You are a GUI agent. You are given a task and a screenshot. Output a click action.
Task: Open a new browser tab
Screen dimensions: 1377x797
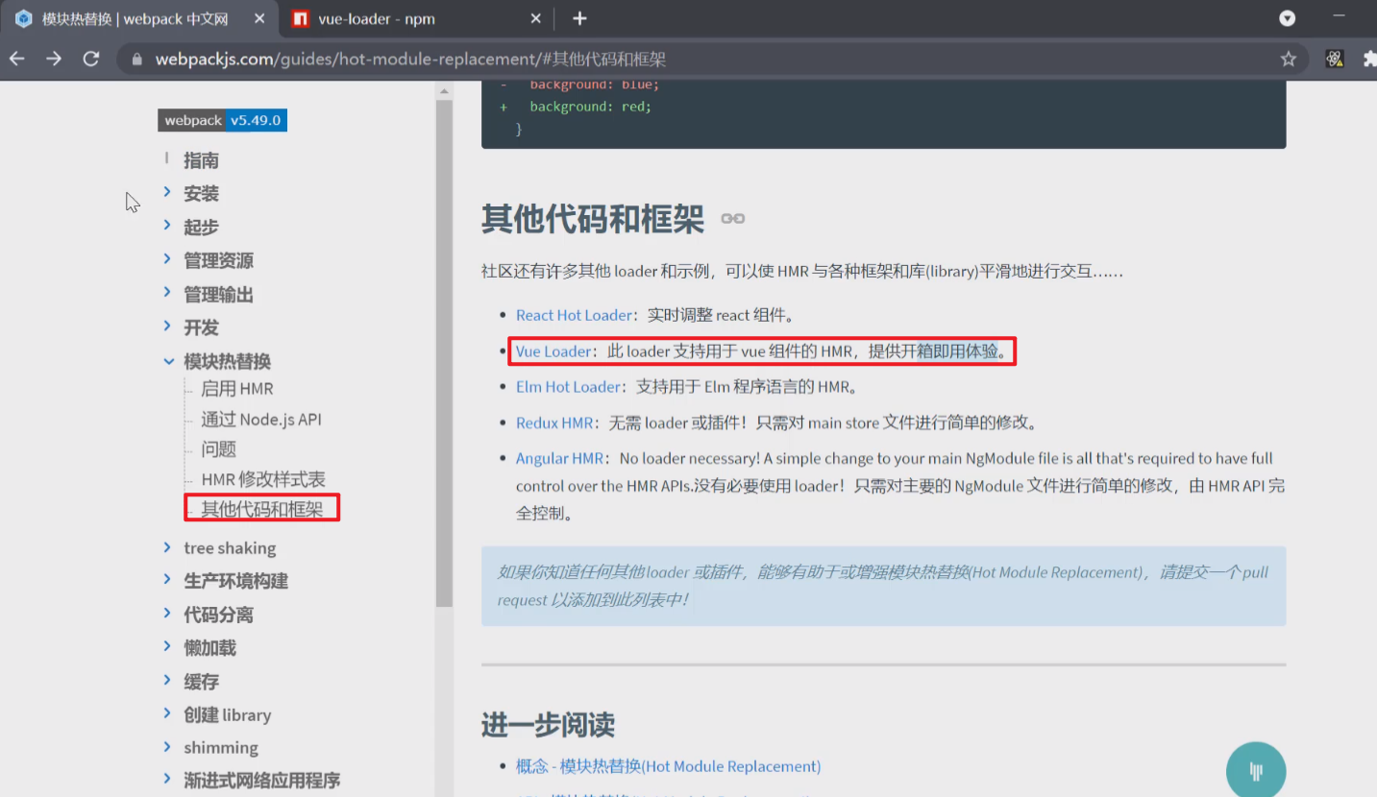579,18
